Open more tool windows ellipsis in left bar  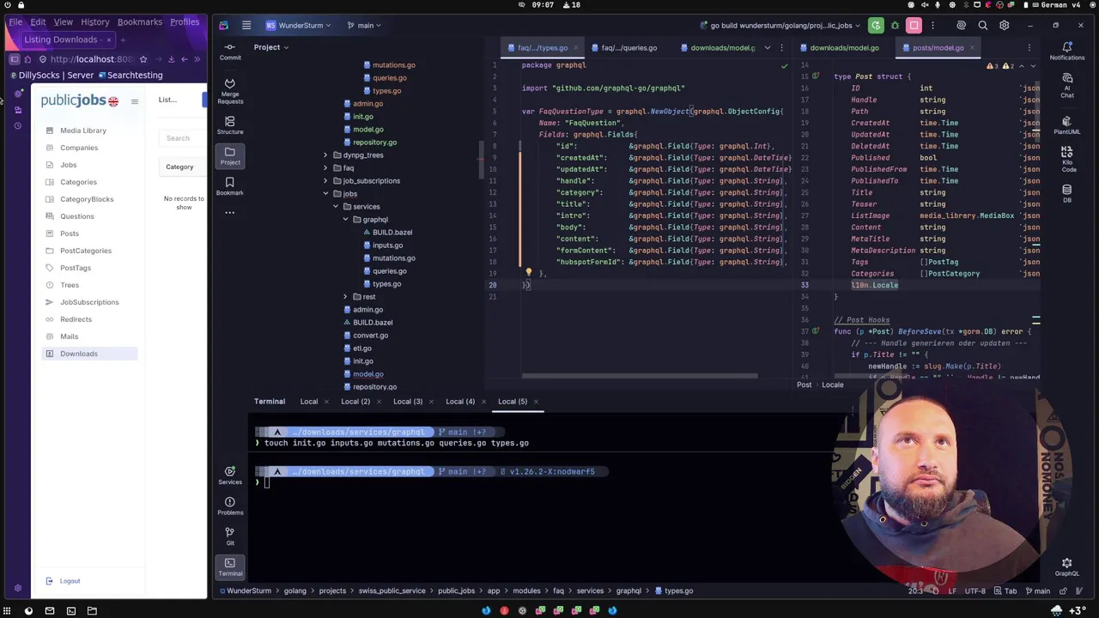(x=229, y=212)
